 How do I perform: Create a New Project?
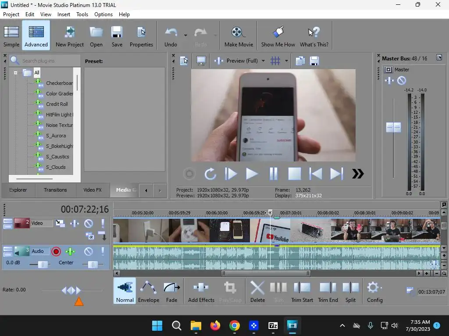[x=70, y=36]
